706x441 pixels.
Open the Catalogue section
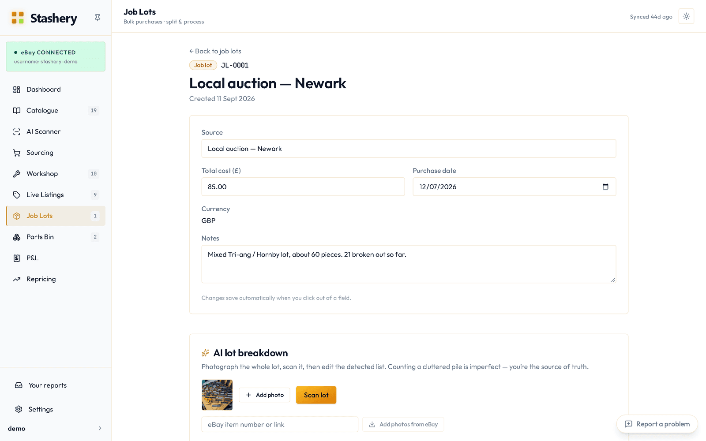tap(56, 111)
